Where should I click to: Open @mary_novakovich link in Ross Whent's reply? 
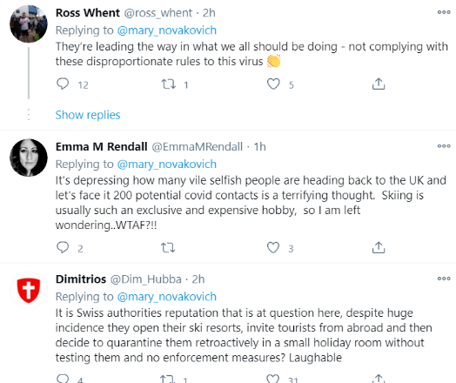167,30
